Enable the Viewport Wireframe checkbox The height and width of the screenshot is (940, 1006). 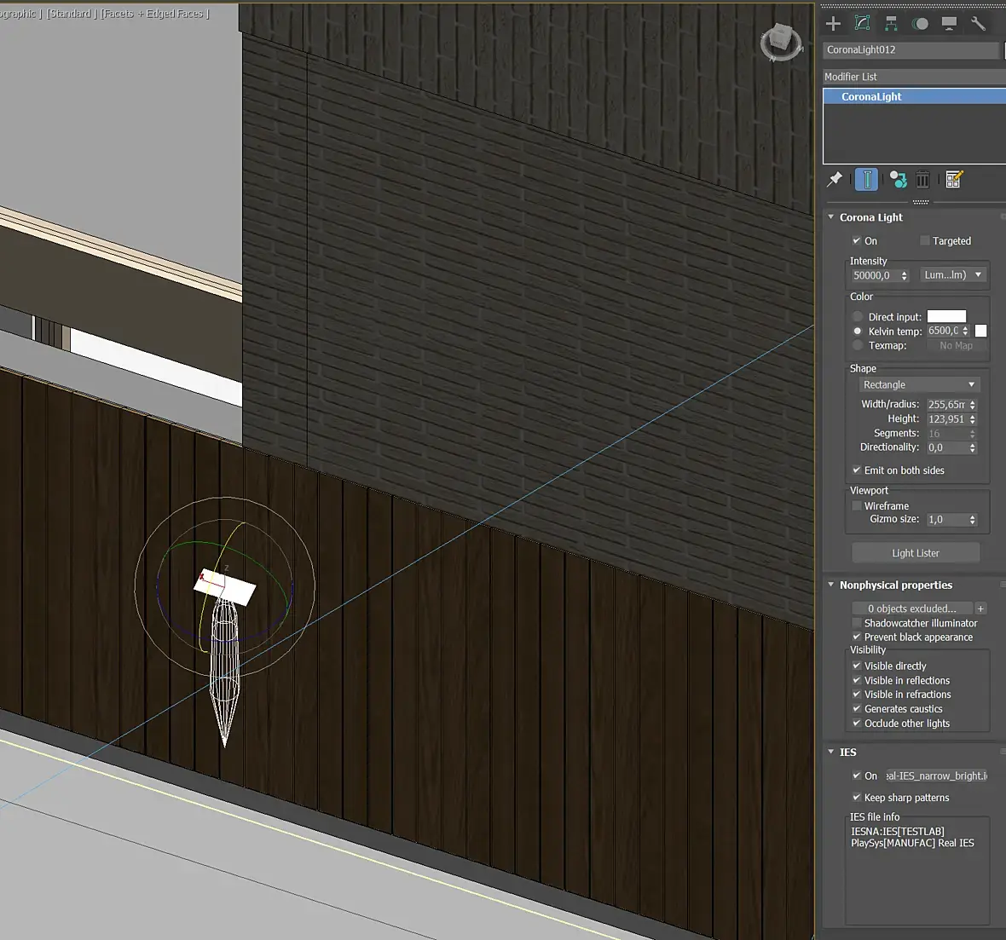pyautogui.click(x=857, y=506)
